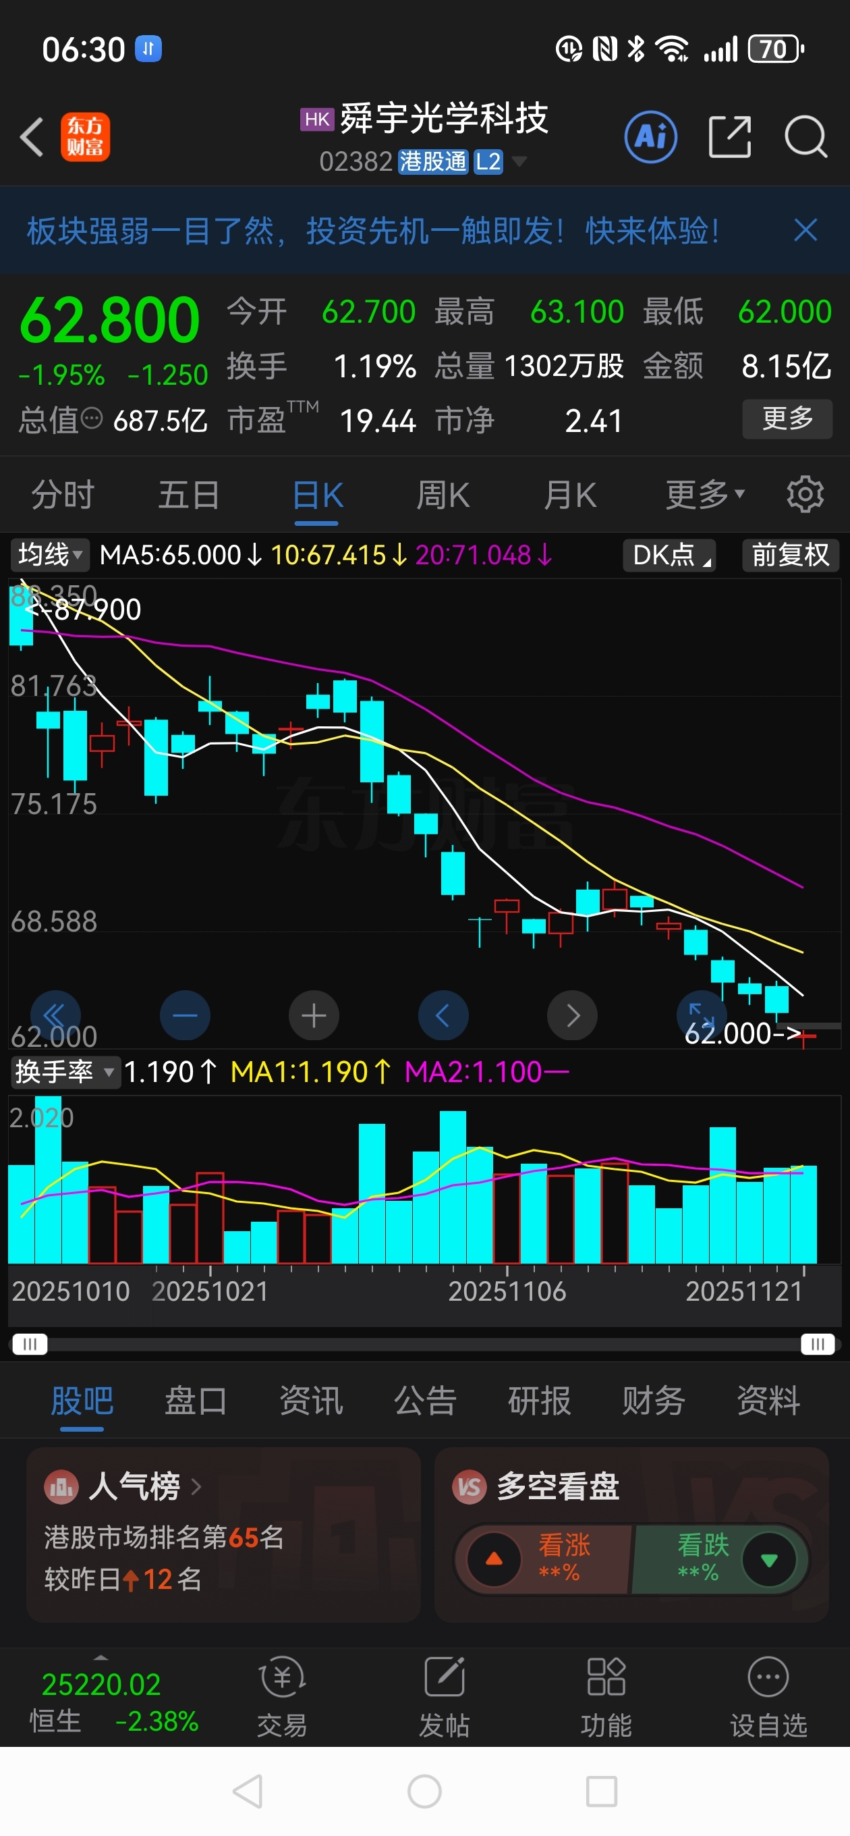Open 发帖 post icon
Viewport: 850px width, 1836px height.
coord(445,1677)
